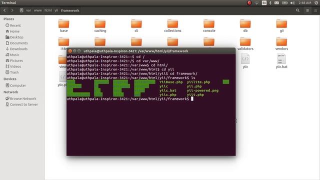Screen dimensions: 320x180
Task: Select the 'console' folder icon
Action: (x=209, y=23)
